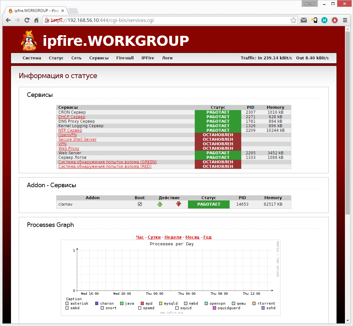This screenshot has width=353, height=326.
Task: Click the charon blue legend swatch
Action: coord(97,303)
